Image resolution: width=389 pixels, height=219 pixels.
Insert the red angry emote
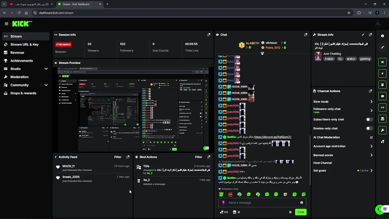pyautogui.click(x=230, y=194)
